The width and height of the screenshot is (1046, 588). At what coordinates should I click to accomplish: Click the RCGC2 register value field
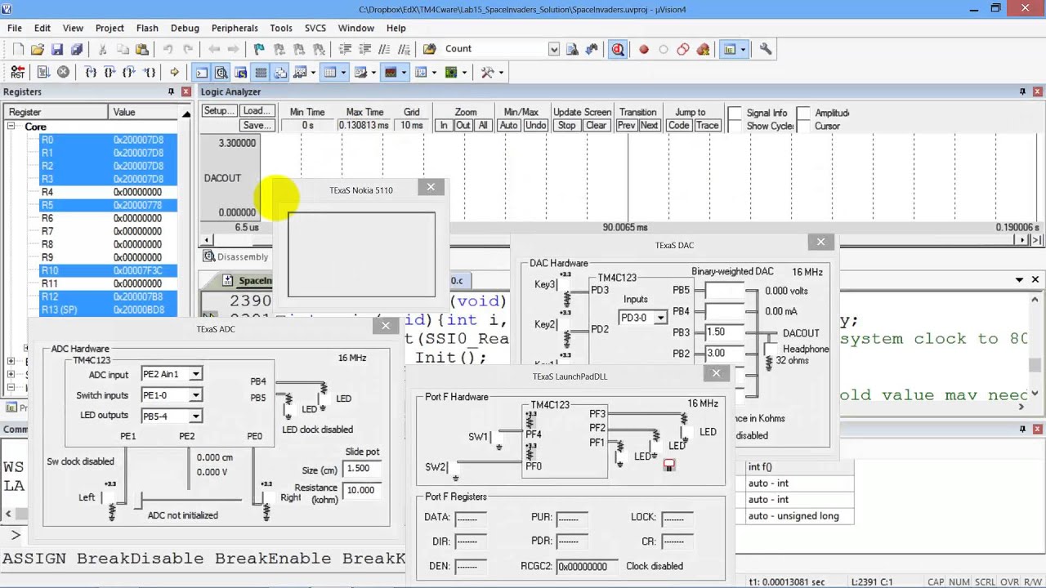pos(588,566)
